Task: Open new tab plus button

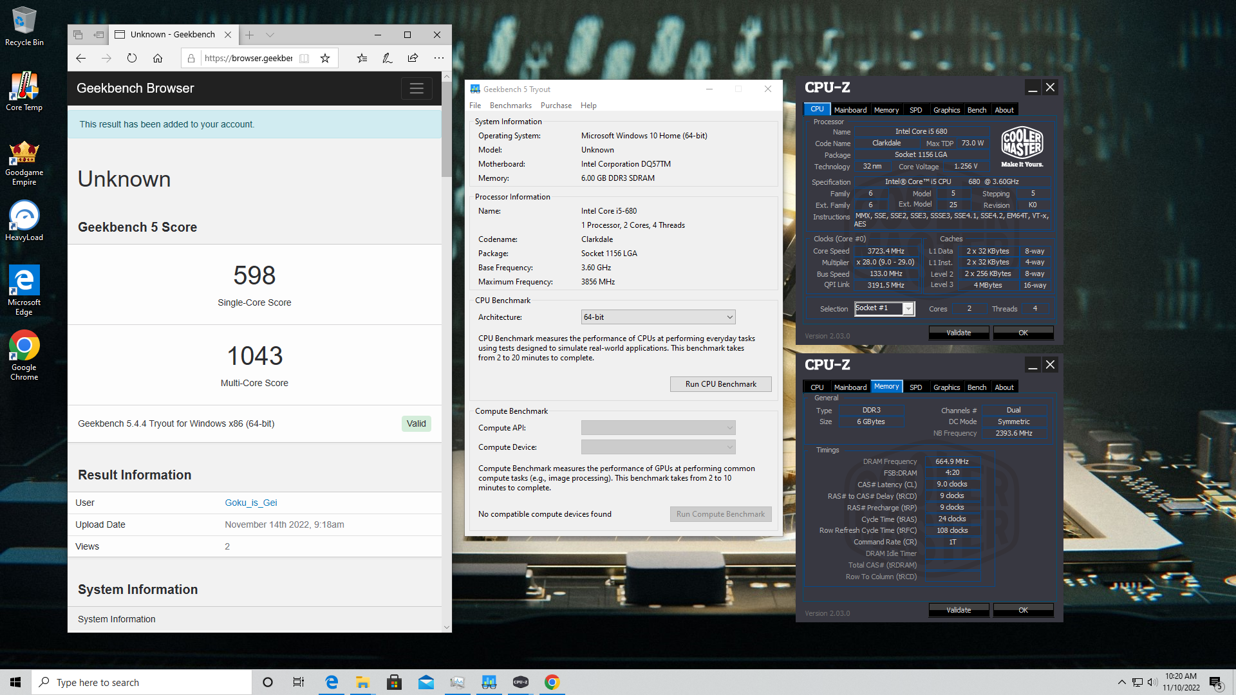Action: pyautogui.click(x=250, y=35)
